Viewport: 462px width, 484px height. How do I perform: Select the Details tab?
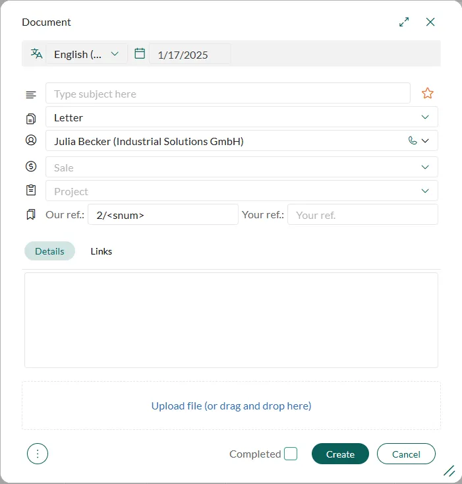(x=49, y=251)
